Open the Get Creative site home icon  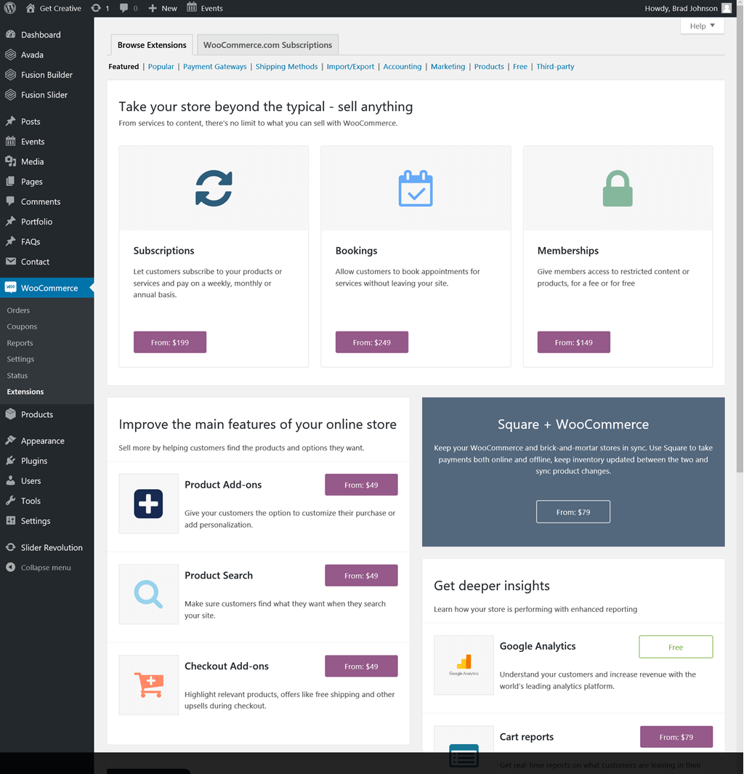point(31,8)
